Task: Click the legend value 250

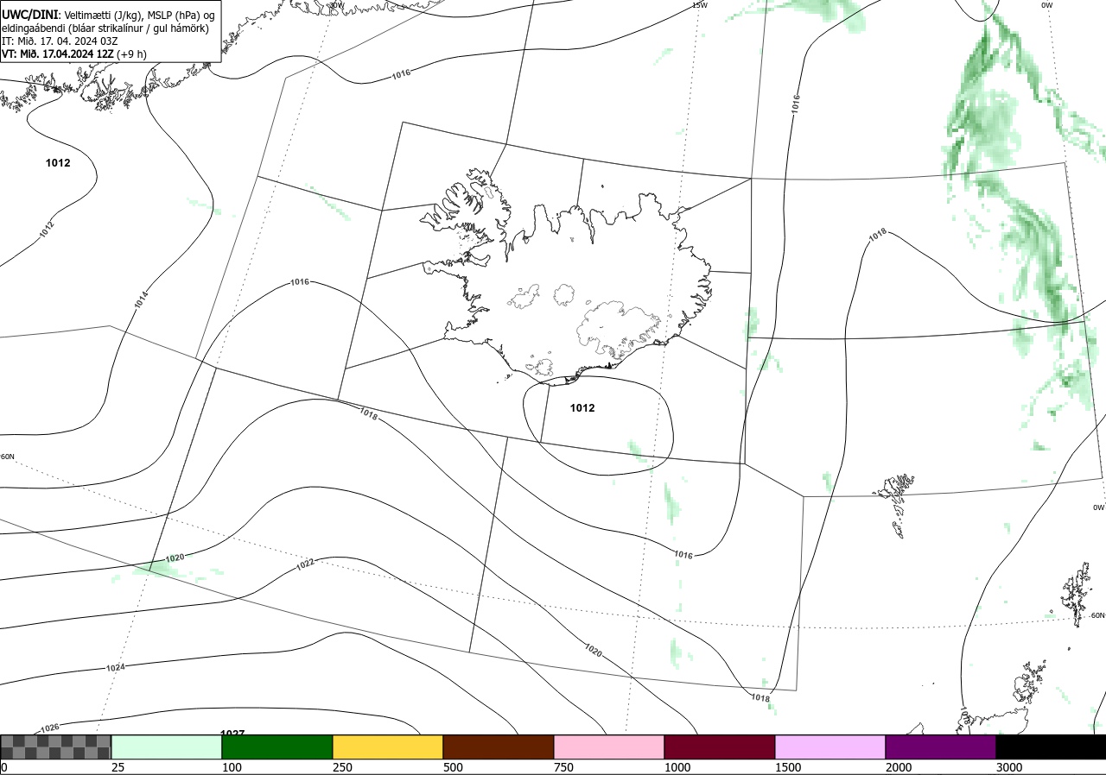Action: 341,767
